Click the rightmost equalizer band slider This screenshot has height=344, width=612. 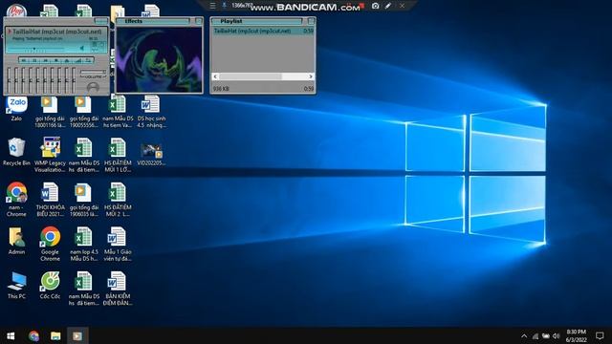74,80
